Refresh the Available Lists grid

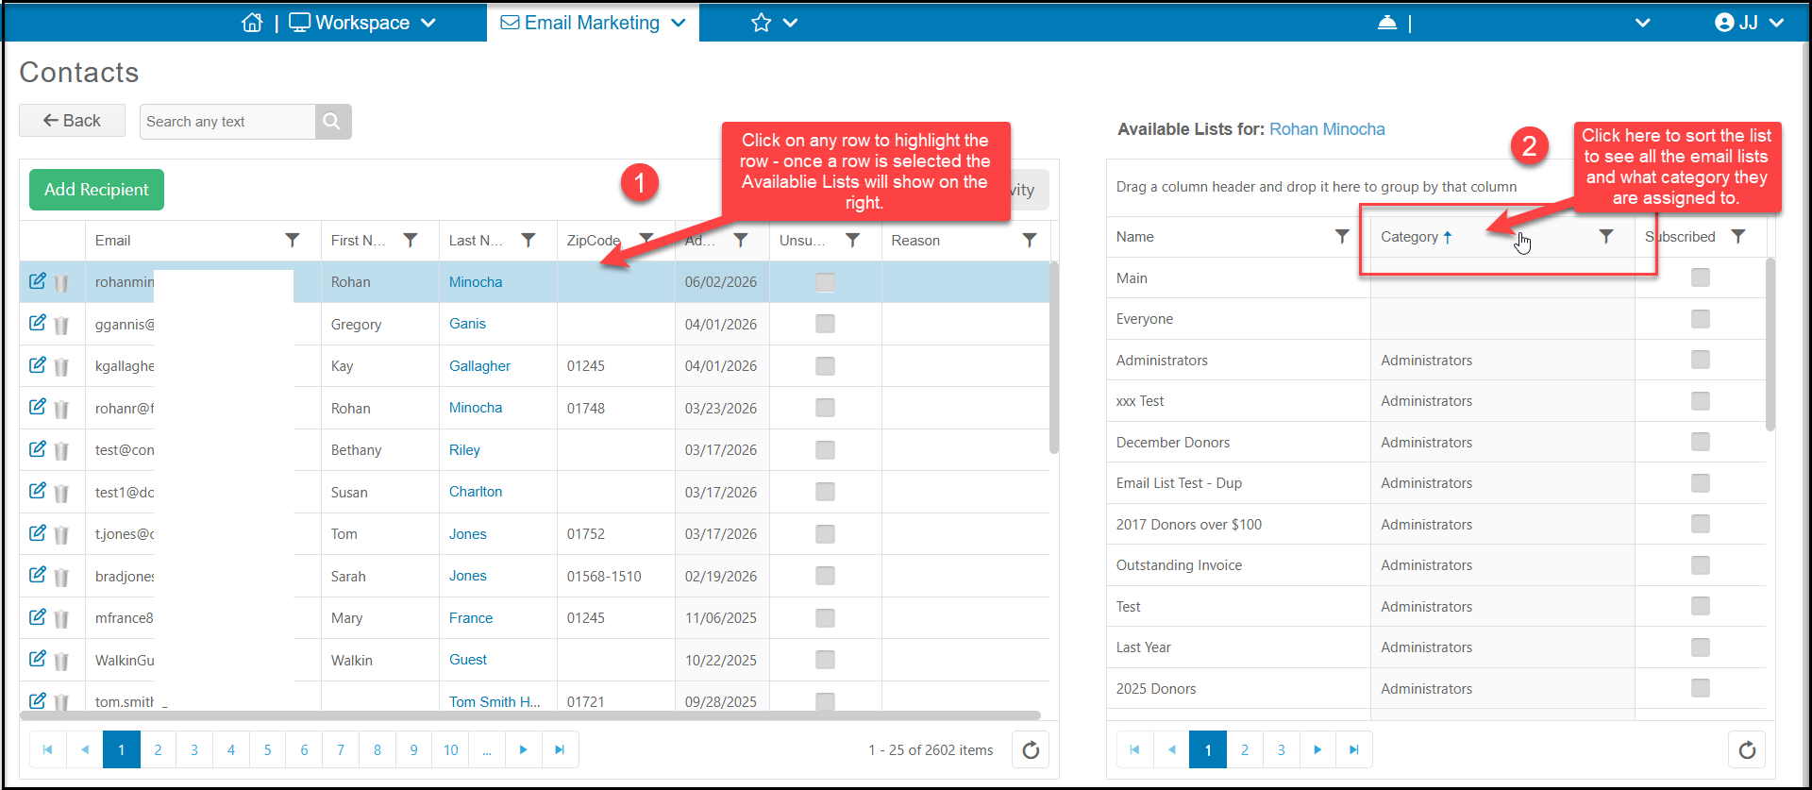coord(1747,750)
